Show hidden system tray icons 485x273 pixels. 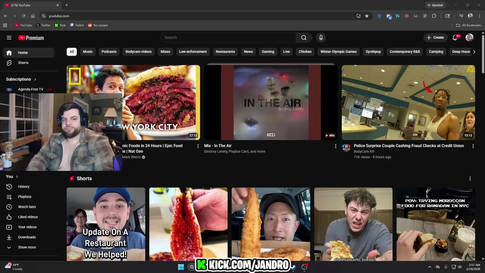point(429,267)
